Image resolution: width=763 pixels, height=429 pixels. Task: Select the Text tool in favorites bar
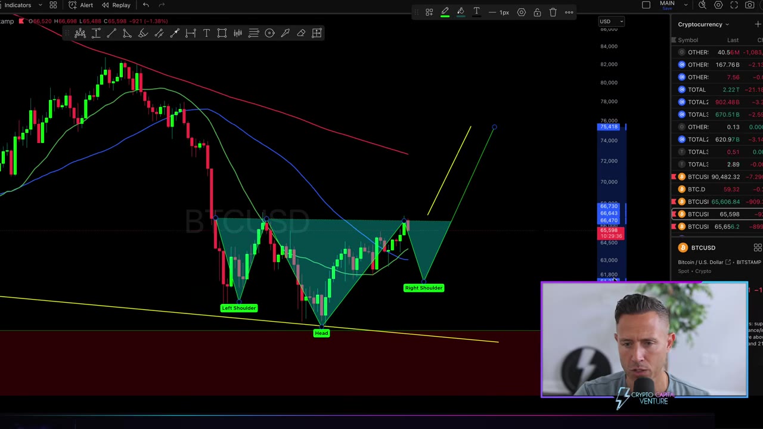click(x=206, y=33)
